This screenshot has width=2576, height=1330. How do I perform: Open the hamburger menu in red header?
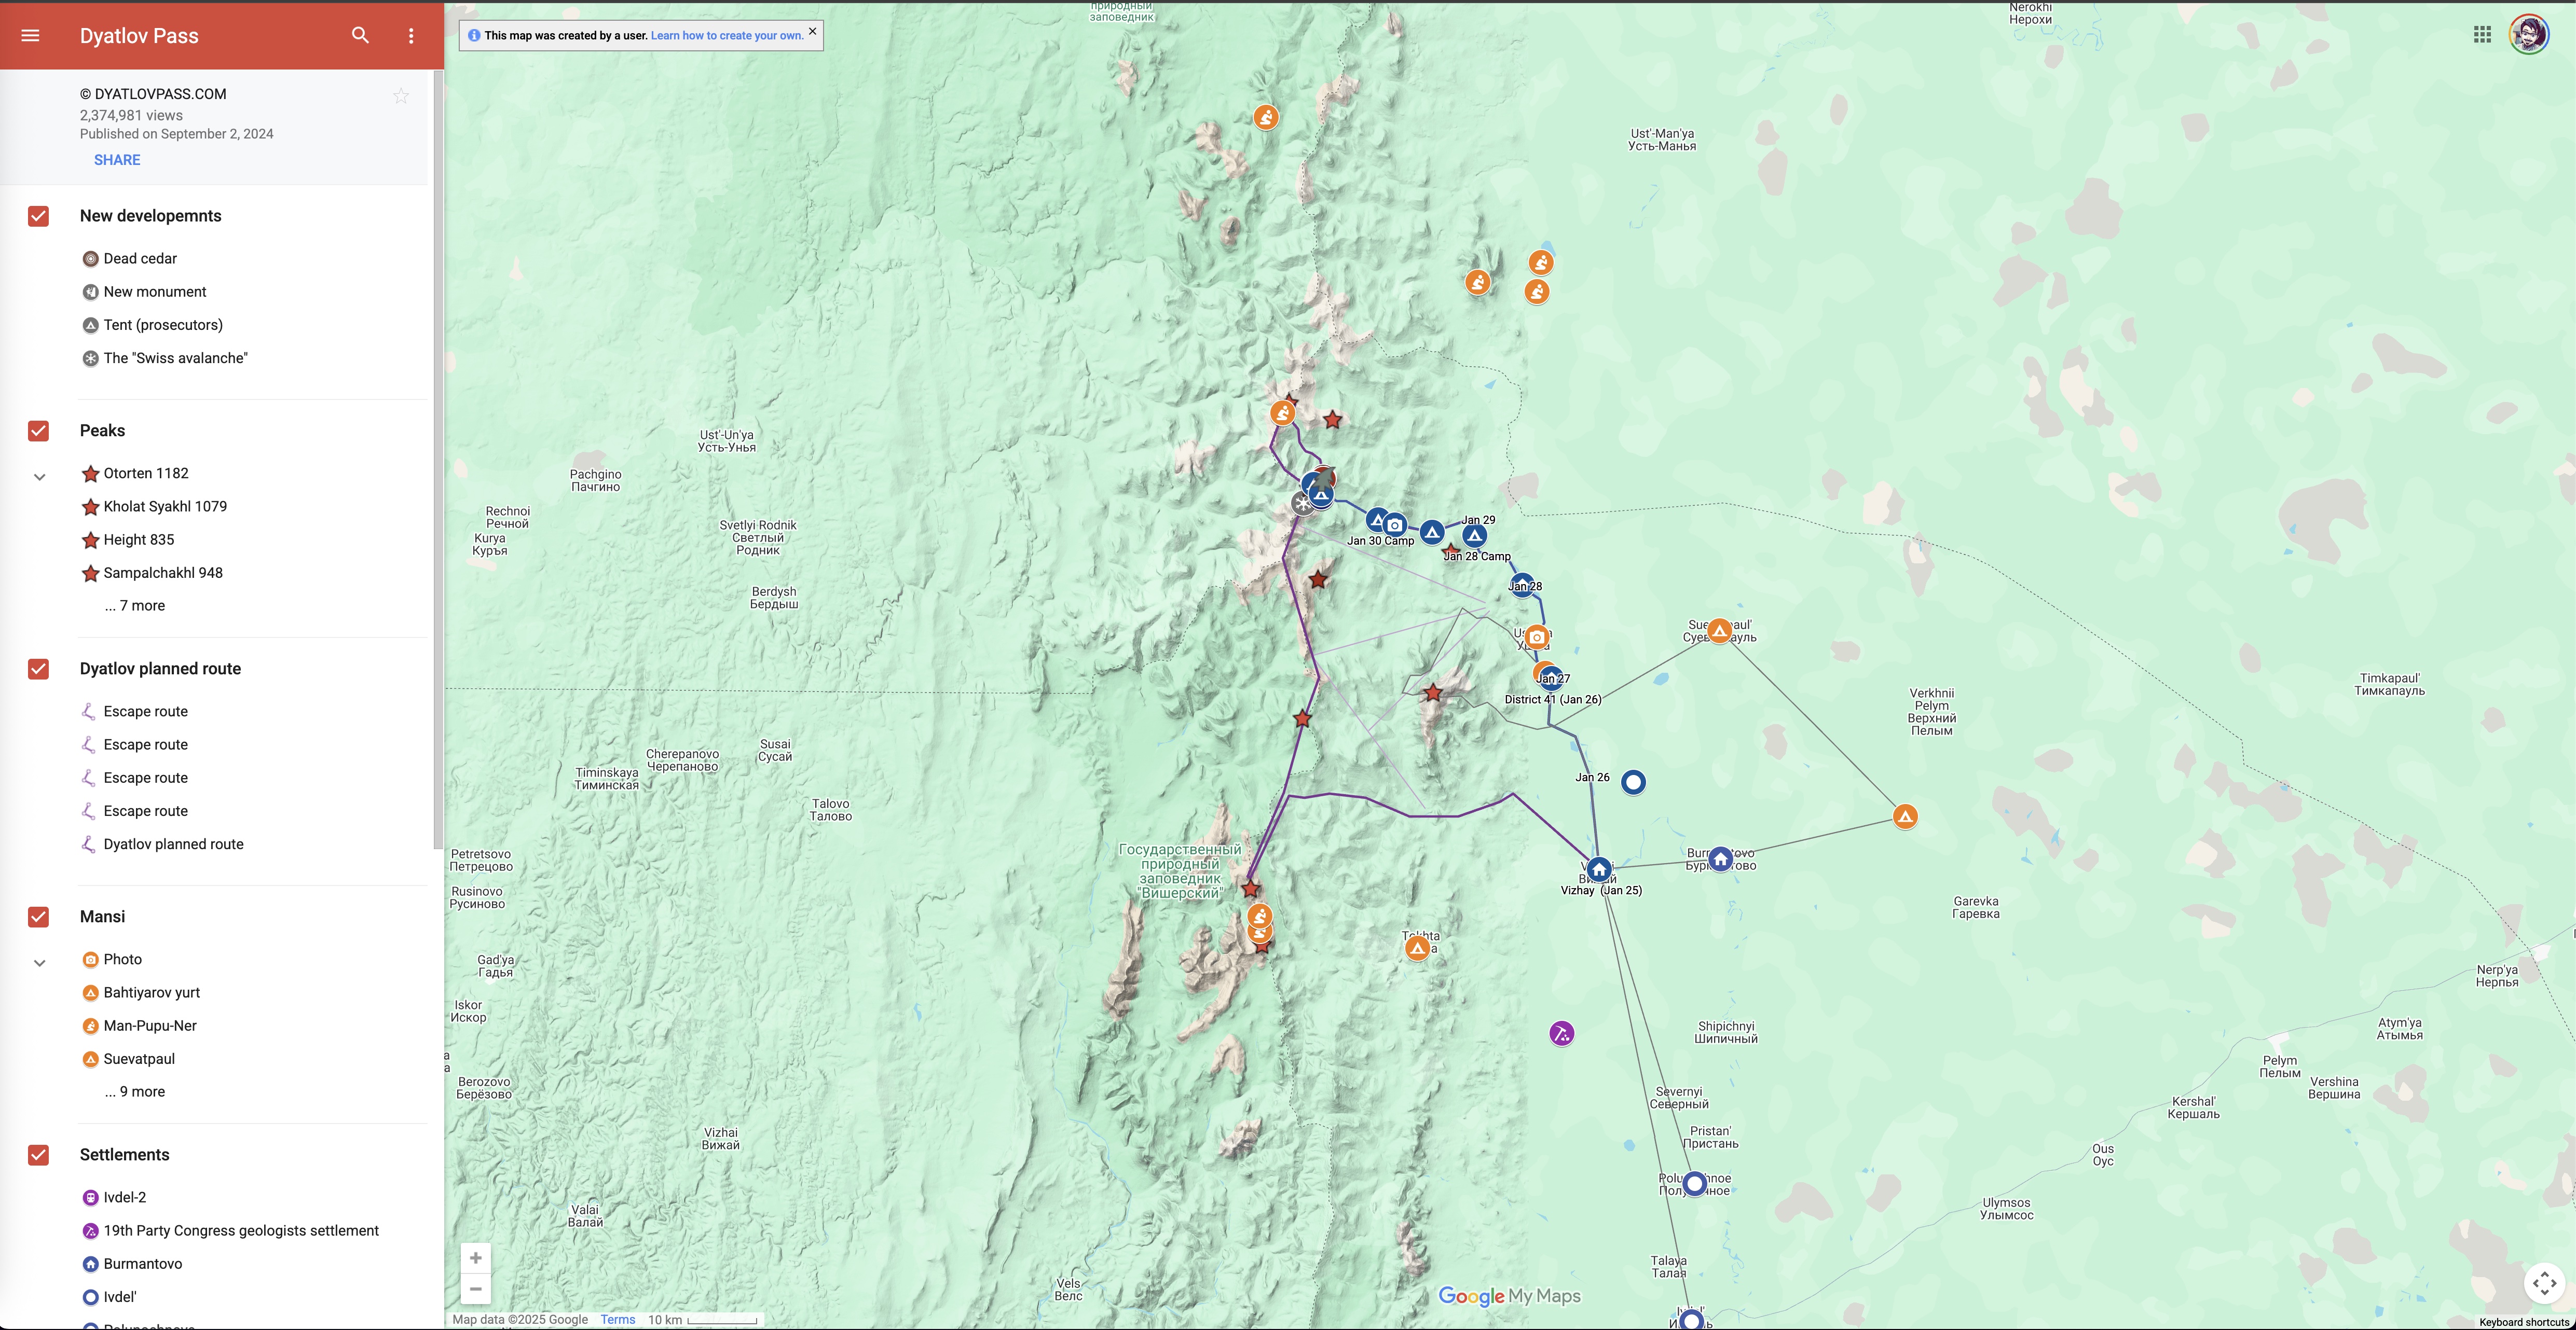(30, 36)
